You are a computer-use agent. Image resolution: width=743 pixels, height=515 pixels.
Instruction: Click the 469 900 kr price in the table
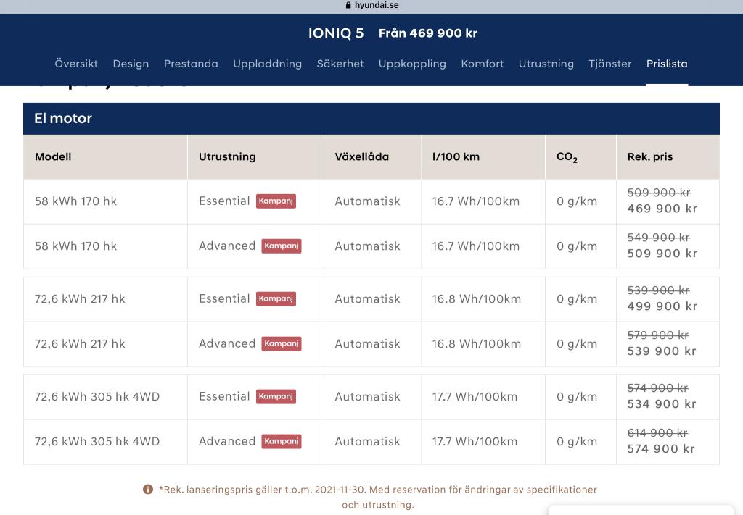click(662, 209)
